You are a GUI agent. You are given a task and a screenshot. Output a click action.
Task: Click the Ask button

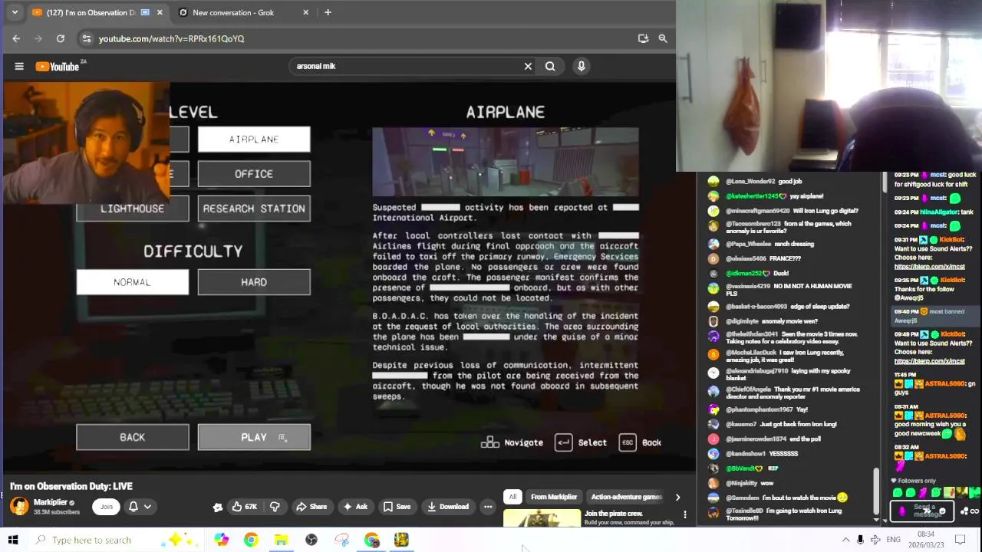355,507
